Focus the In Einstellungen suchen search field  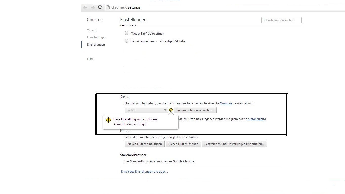pos(281,20)
